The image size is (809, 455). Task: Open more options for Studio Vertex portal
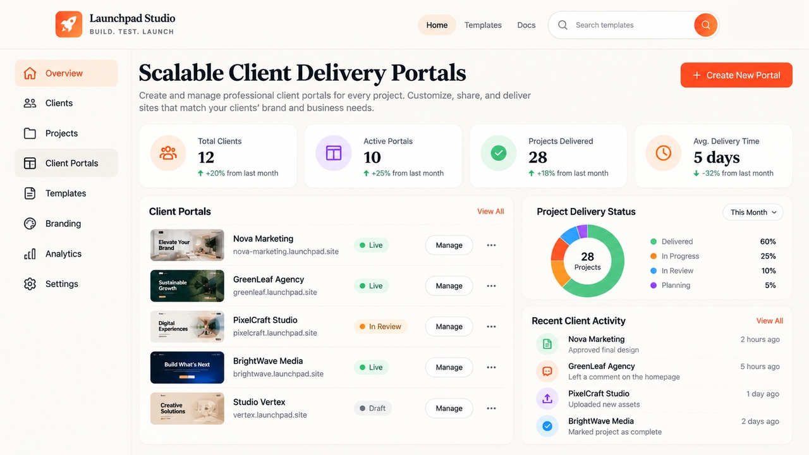tap(491, 408)
